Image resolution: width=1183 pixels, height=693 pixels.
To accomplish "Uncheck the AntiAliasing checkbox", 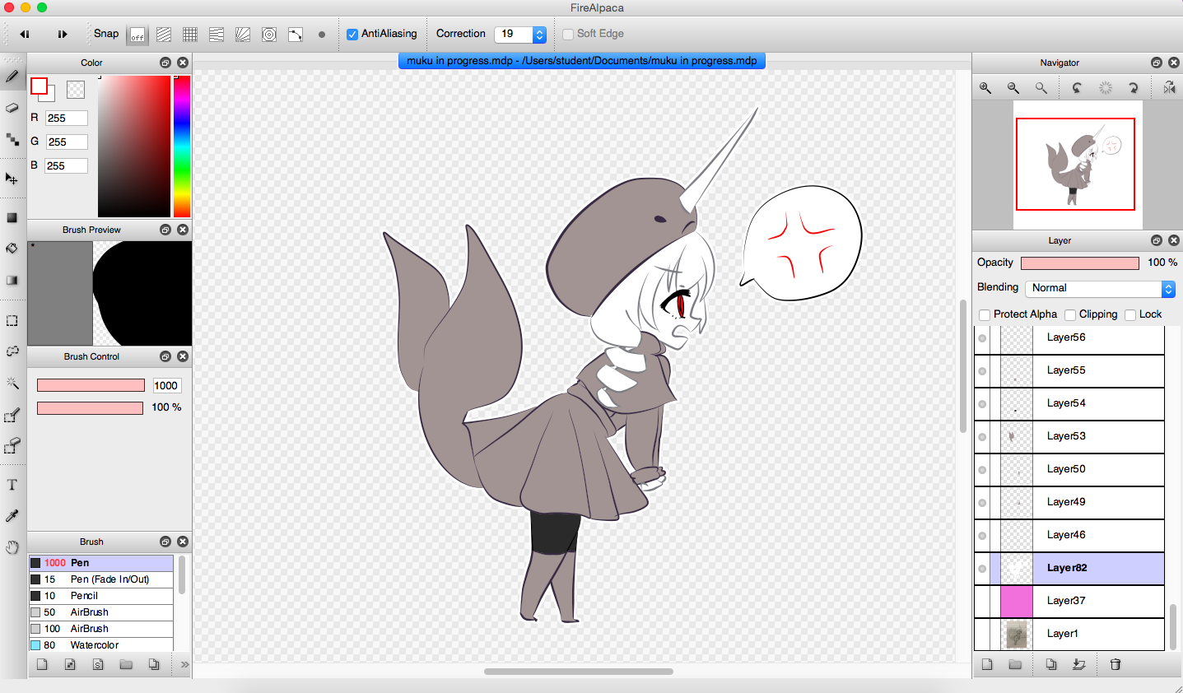I will [x=352, y=35].
